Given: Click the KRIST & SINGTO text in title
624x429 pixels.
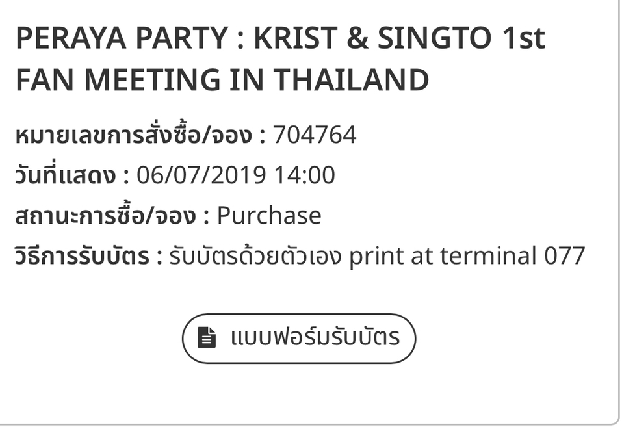Looking at the screenshot, I should (x=363, y=39).
